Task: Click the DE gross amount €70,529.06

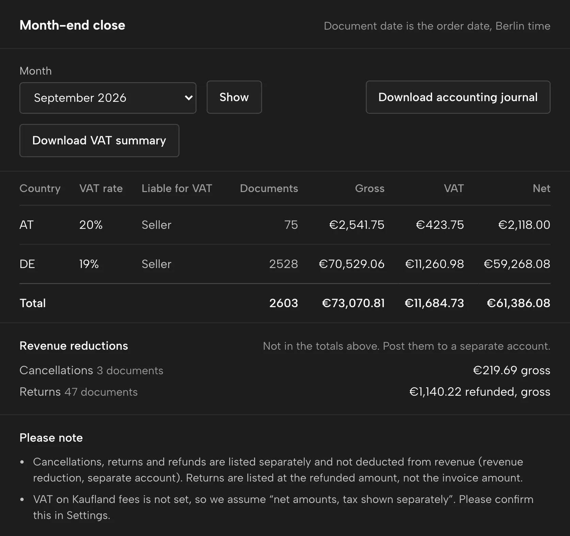Action: point(351,264)
